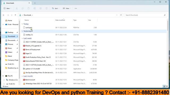Click the VLC icon of WhatsApp Video file

[24, 84]
